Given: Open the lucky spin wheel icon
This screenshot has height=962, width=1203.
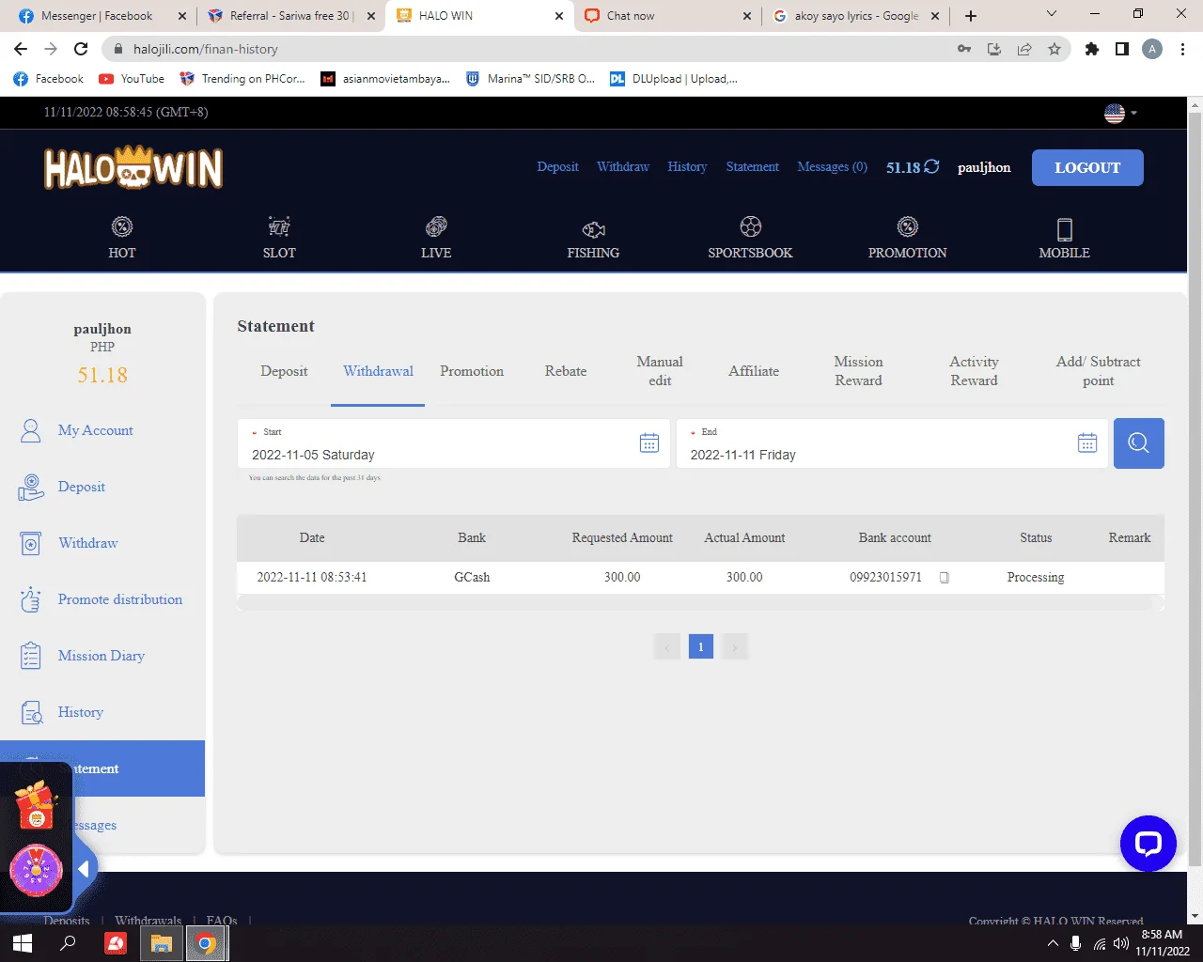Looking at the screenshot, I should click(37, 870).
